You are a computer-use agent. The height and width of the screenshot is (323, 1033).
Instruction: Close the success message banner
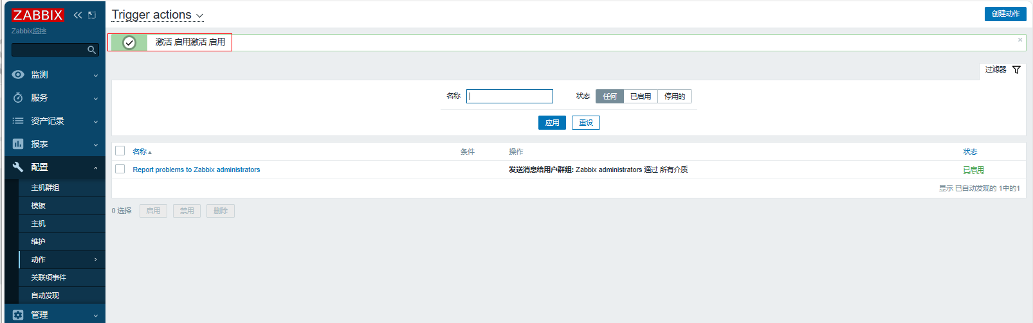1019,40
